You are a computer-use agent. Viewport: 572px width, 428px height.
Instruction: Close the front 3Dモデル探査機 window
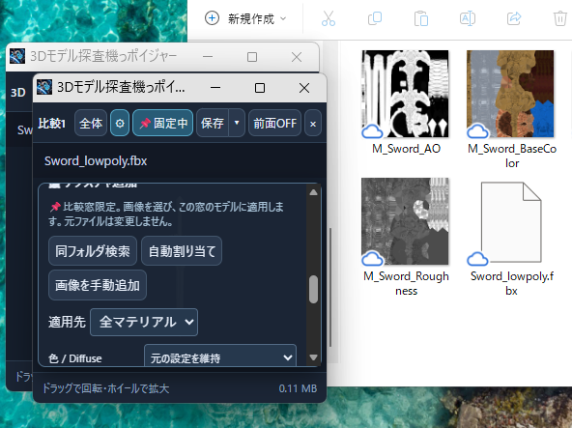pos(304,88)
